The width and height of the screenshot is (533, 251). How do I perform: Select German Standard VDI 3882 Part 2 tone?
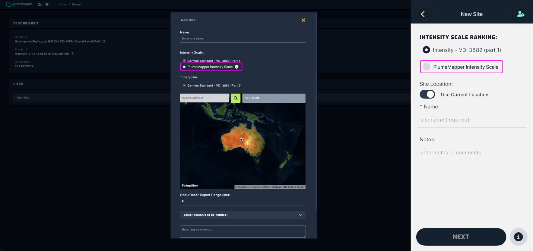184,86
